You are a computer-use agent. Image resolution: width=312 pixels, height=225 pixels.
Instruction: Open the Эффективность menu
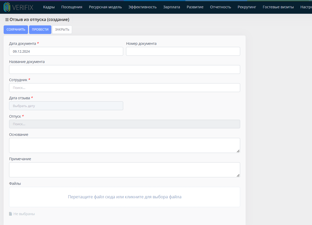(x=142, y=7)
